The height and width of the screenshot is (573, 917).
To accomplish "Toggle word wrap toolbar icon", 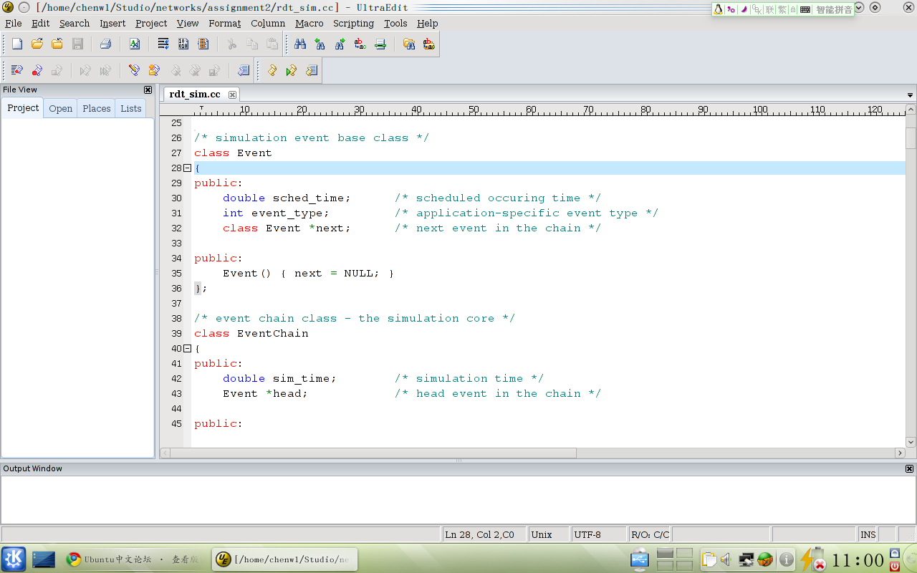I will pos(163,44).
